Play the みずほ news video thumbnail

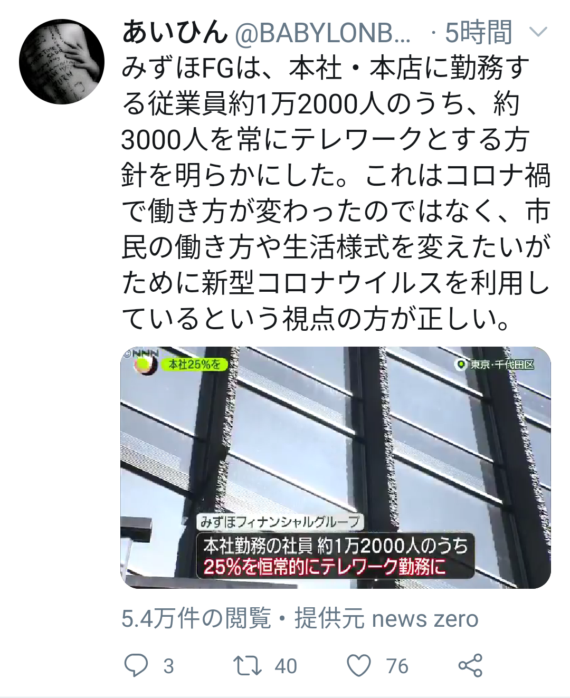(x=336, y=467)
